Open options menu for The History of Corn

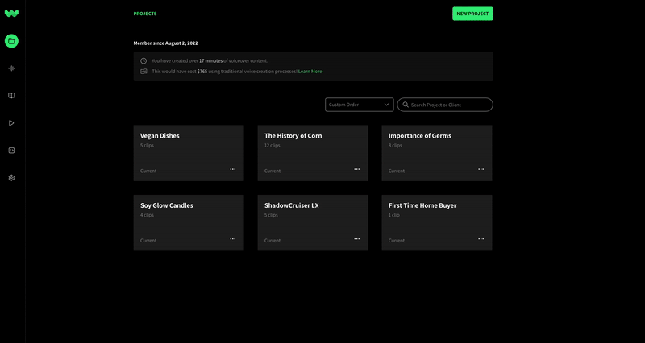click(x=357, y=169)
